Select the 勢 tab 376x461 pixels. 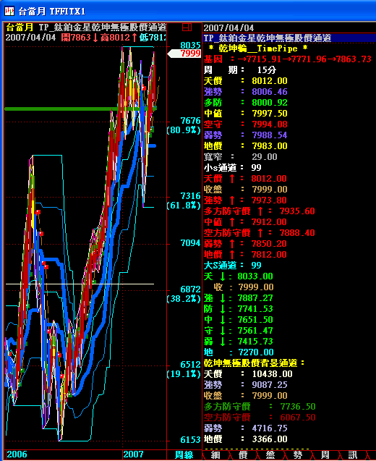(298, 454)
